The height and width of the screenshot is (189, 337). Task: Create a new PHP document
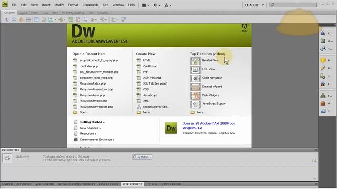coord(146,72)
